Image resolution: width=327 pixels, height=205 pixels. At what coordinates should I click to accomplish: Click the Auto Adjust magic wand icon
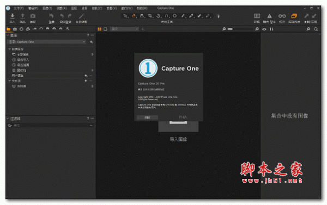pyautogui.click(x=82, y=16)
